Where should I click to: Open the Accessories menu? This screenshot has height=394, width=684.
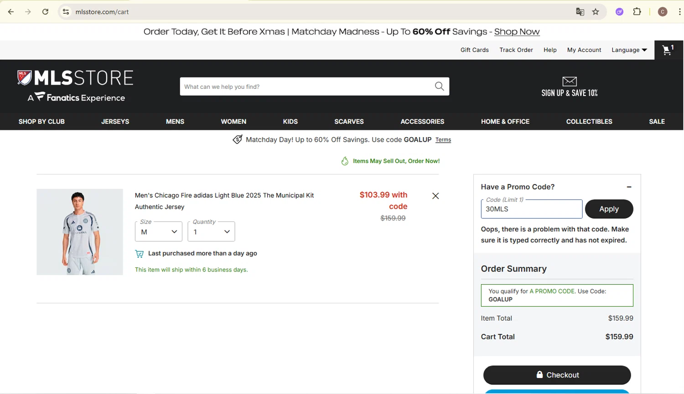422,122
